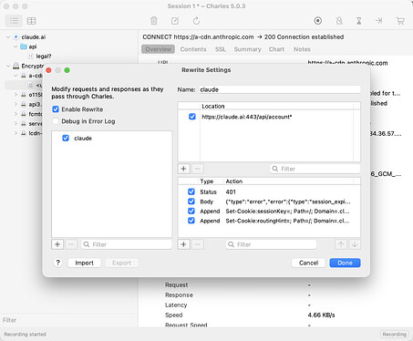Open the Overview tab
The image size is (413, 341).
click(x=158, y=49)
